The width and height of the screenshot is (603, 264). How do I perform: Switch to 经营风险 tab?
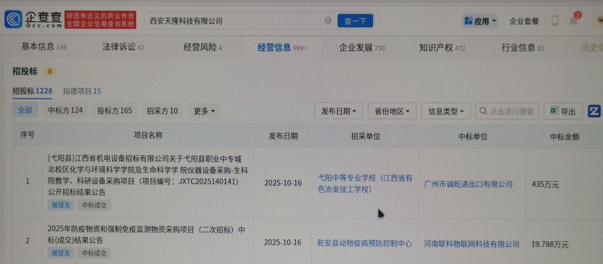(203, 47)
